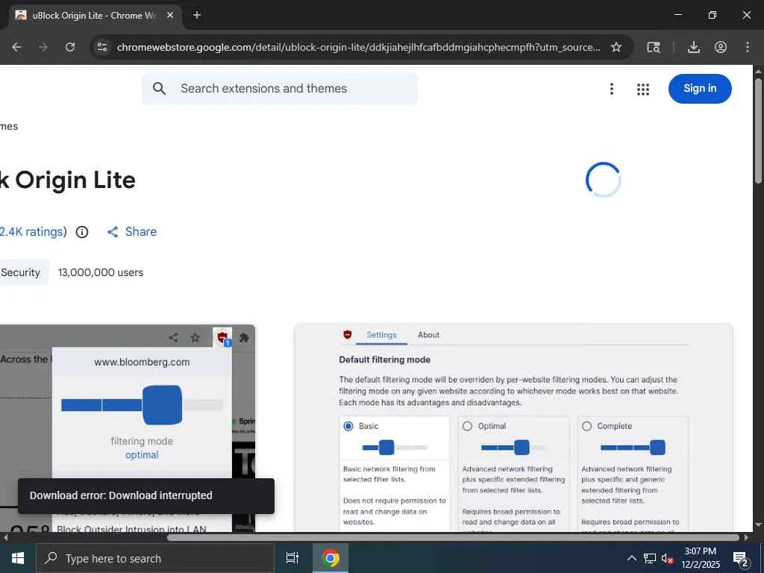Viewport: 764px width, 573px height.
Task: Open Task View on the taskbar
Action: point(292,558)
